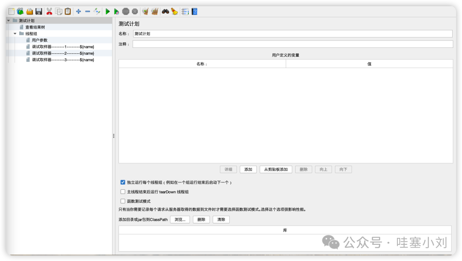This screenshot has height=261, width=462.
Task: Copy the selected element via toolbar
Action: coord(59,12)
